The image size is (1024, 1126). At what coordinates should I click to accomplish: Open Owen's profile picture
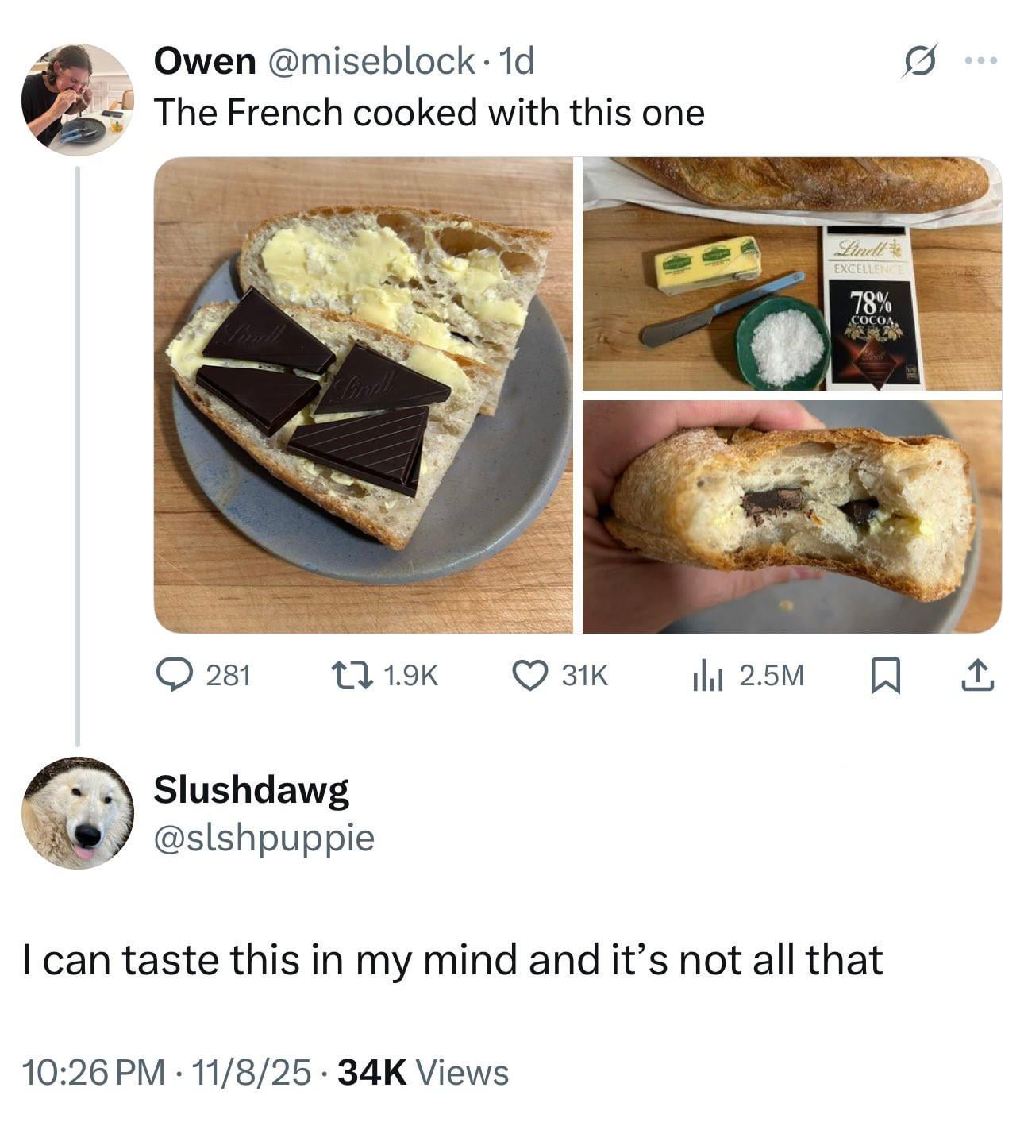point(77,99)
